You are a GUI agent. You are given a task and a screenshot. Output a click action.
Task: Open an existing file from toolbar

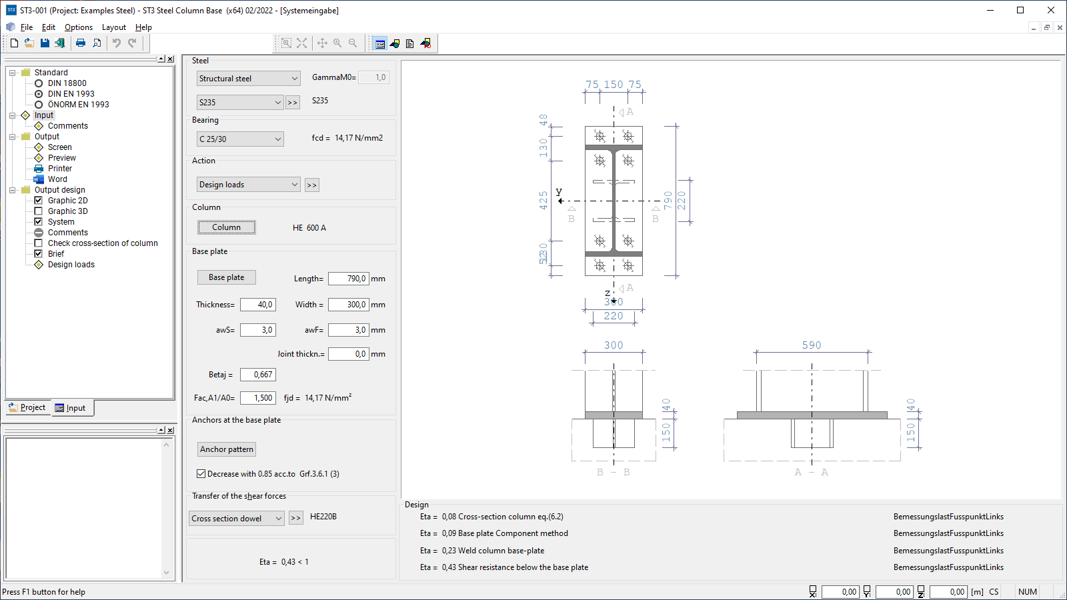click(x=29, y=43)
